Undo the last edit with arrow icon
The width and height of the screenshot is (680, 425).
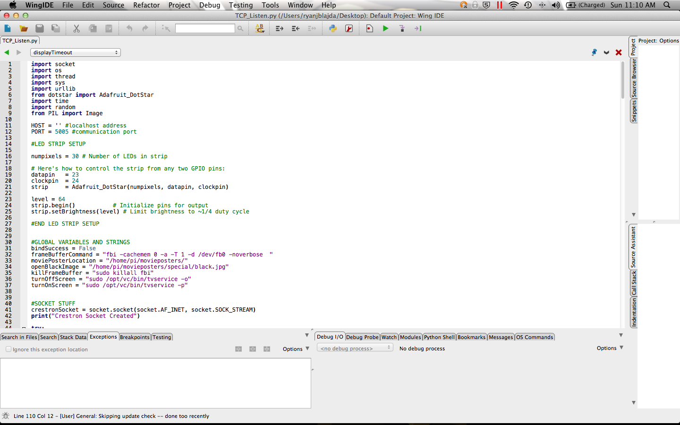click(129, 28)
